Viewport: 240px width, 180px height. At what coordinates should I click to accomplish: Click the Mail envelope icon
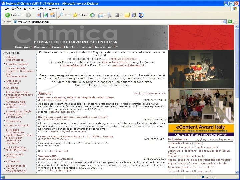coord(100,15)
